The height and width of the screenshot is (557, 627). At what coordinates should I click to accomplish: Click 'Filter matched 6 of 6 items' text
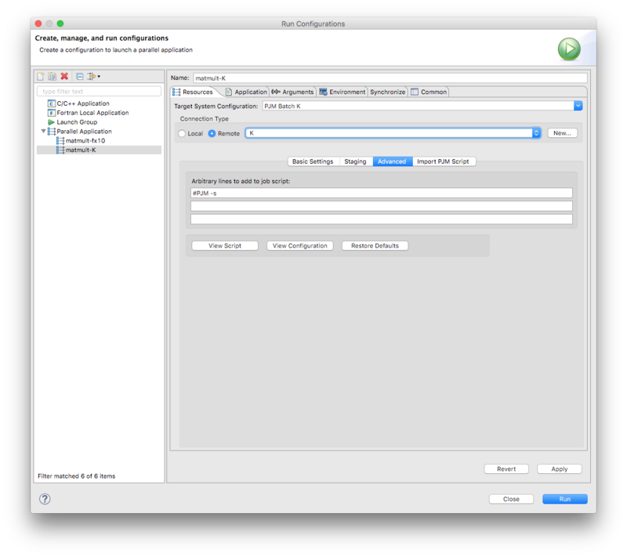[76, 476]
